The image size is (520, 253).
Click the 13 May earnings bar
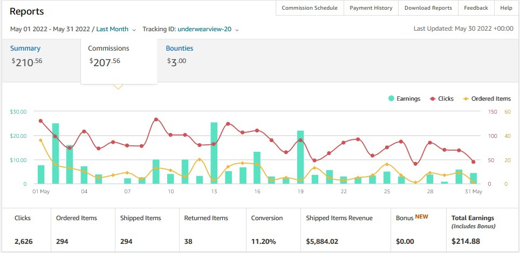coord(214,153)
